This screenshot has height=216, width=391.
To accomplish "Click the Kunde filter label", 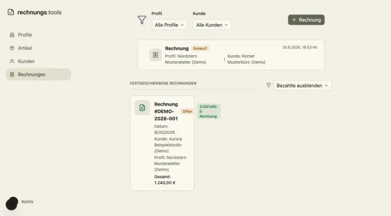I will [199, 13].
